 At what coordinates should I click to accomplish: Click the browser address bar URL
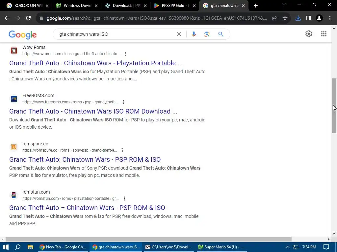point(157,18)
